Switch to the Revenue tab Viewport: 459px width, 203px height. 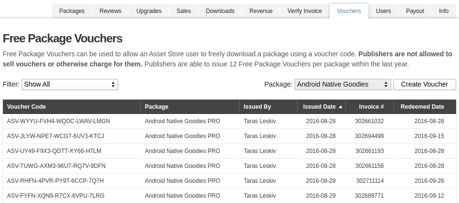261,11
